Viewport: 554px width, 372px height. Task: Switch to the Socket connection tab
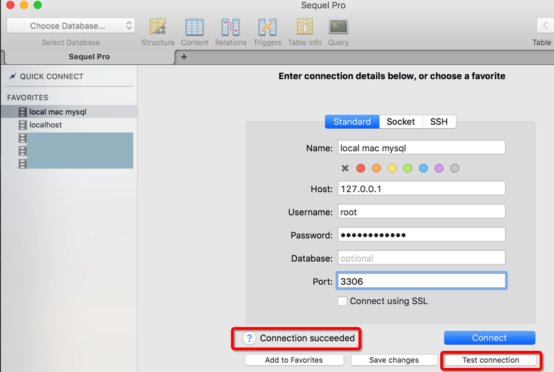[x=401, y=121]
